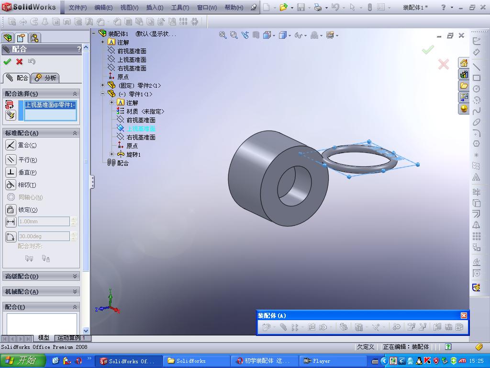Open the File Explorer folder icon in task pane
The height and width of the screenshot is (368, 490).
point(464,86)
